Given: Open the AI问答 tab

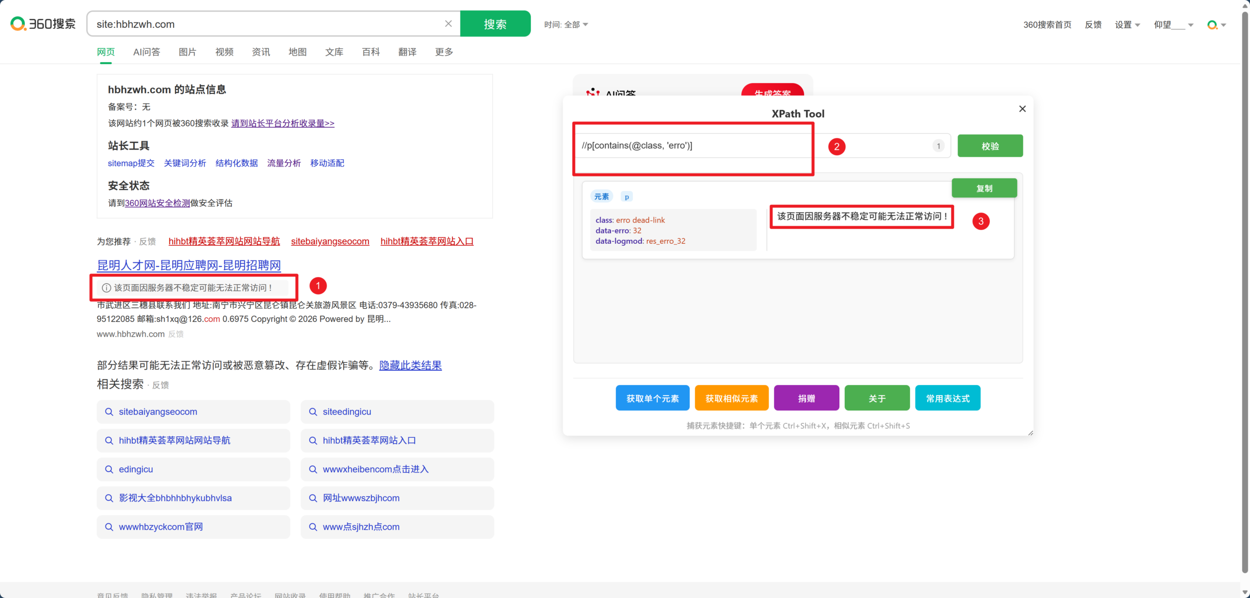Looking at the screenshot, I should [146, 52].
